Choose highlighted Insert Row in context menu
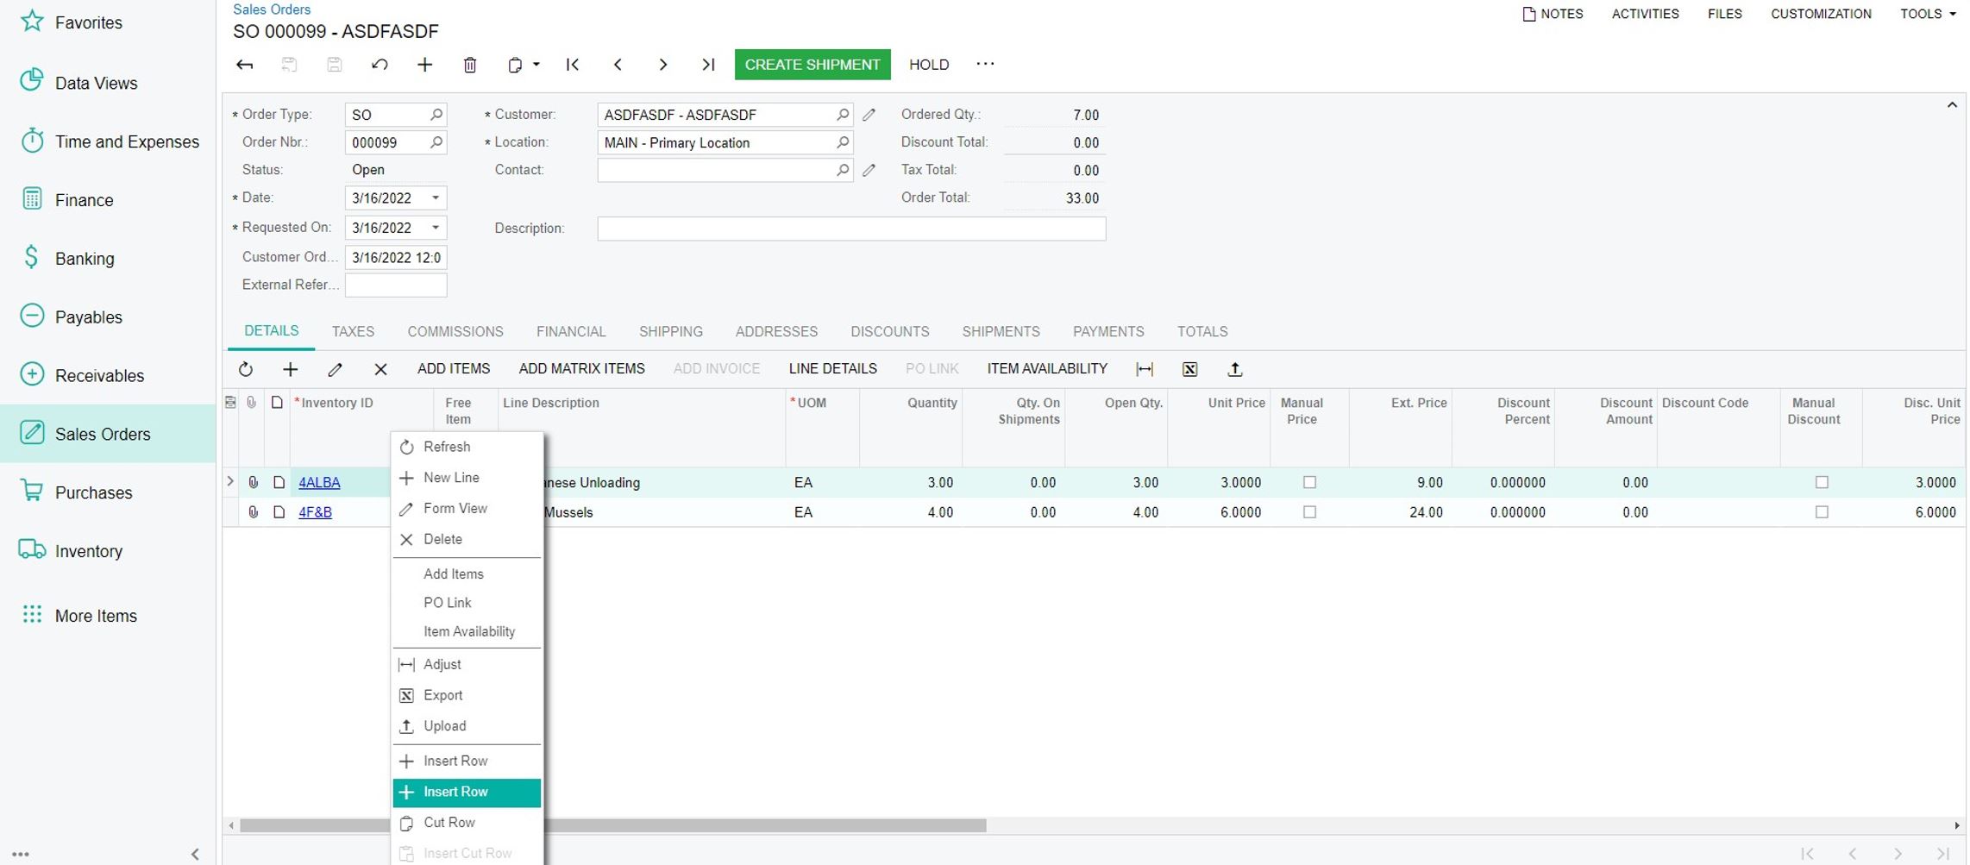1970x865 pixels. pyautogui.click(x=467, y=793)
